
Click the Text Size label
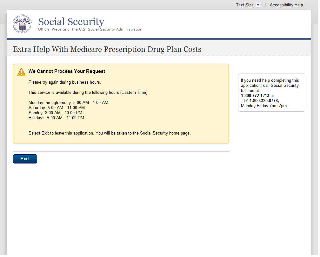244,5
